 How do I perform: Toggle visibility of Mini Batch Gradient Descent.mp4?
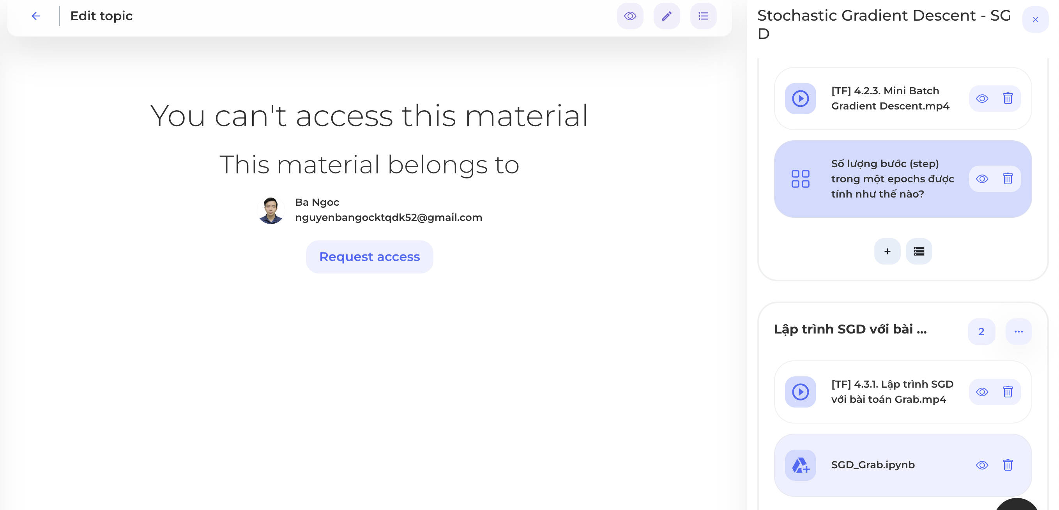pos(982,99)
